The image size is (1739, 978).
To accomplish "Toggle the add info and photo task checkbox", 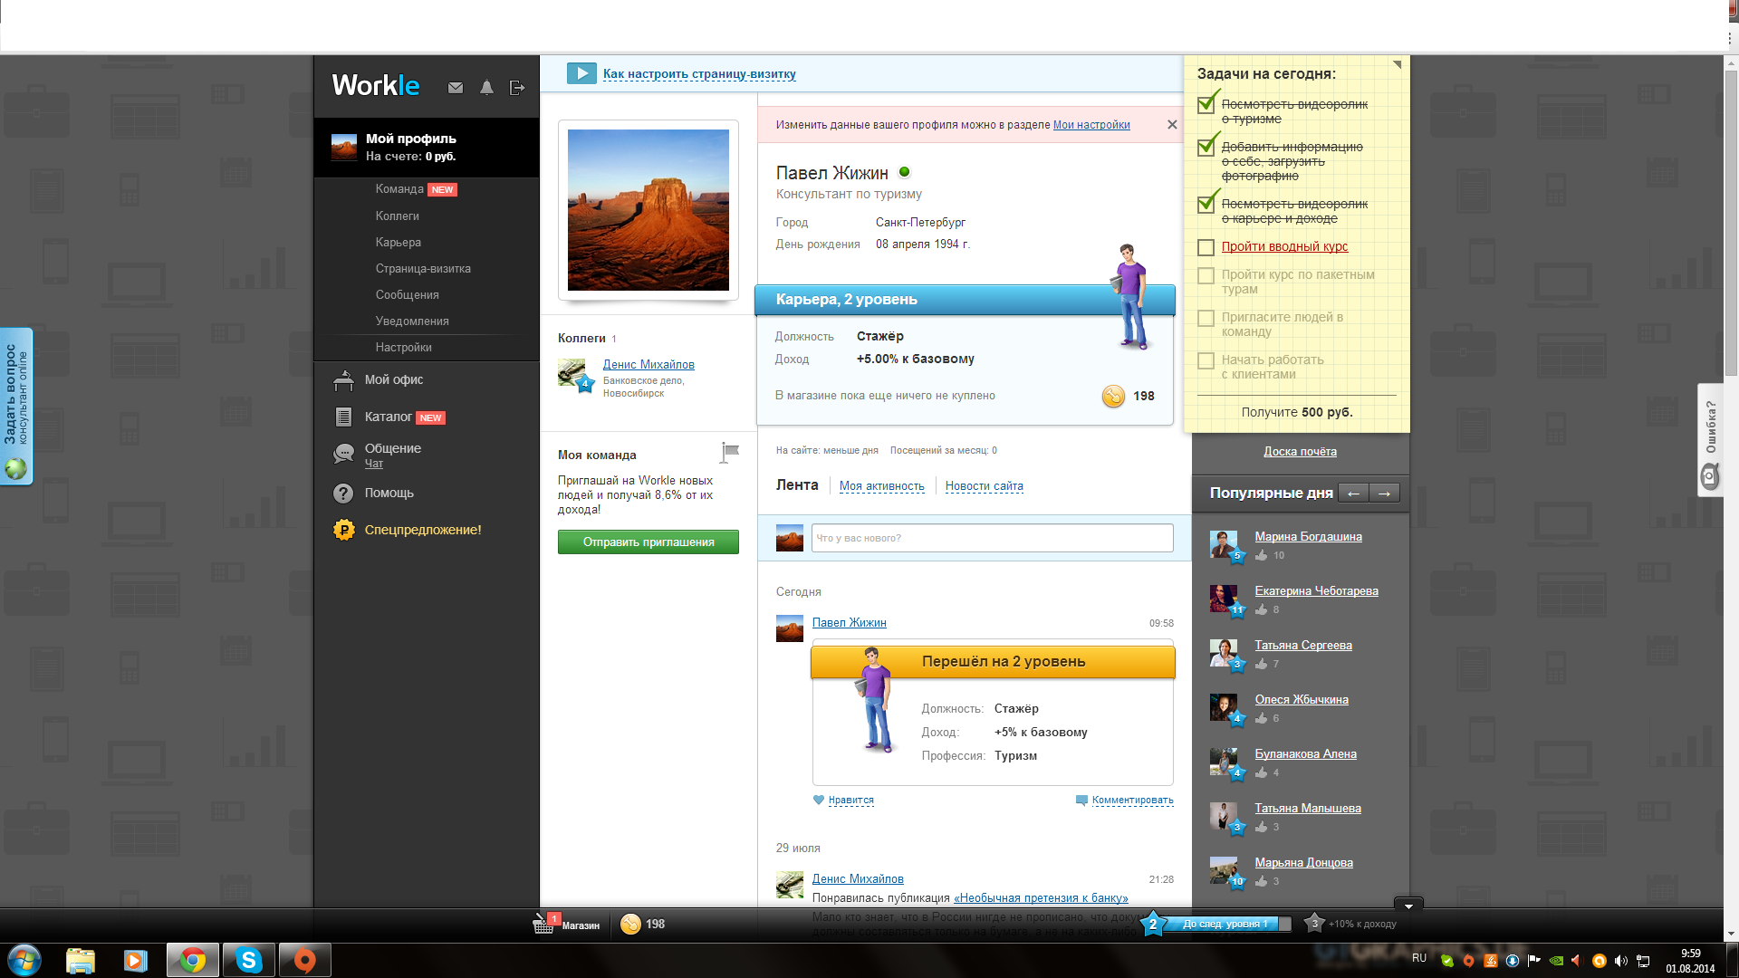I will click(1206, 147).
